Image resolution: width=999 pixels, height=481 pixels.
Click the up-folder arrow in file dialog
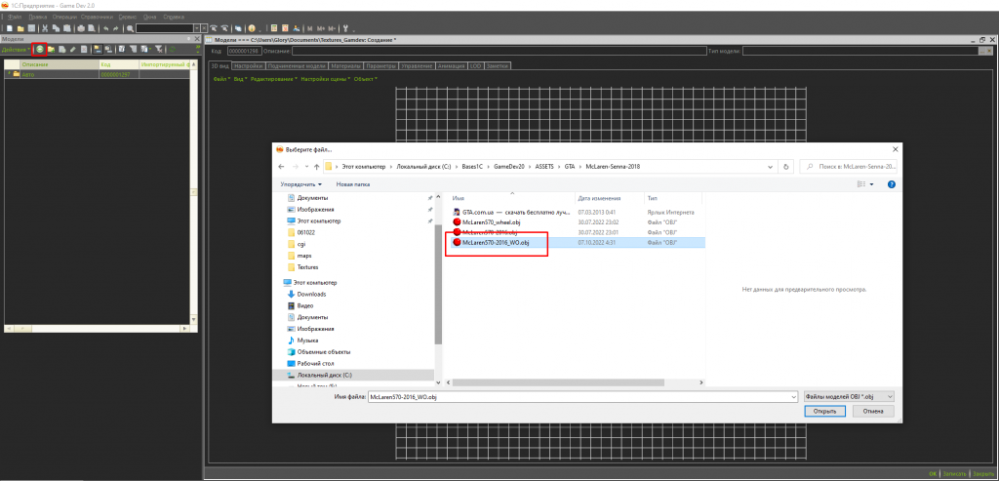(316, 167)
